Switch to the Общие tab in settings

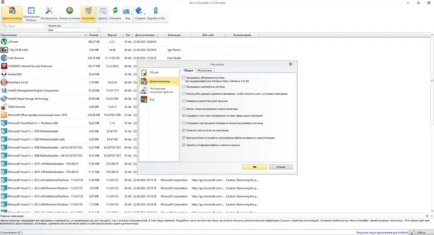(x=188, y=70)
